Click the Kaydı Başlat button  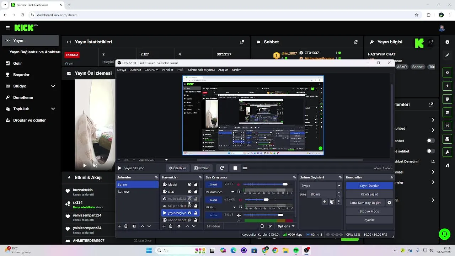tap(369, 194)
